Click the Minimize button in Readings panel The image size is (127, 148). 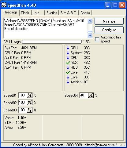point(109,21)
